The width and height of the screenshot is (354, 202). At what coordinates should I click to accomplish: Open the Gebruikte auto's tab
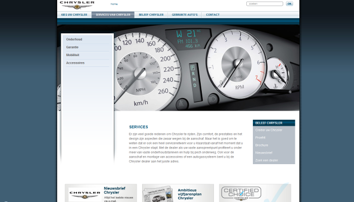(185, 15)
